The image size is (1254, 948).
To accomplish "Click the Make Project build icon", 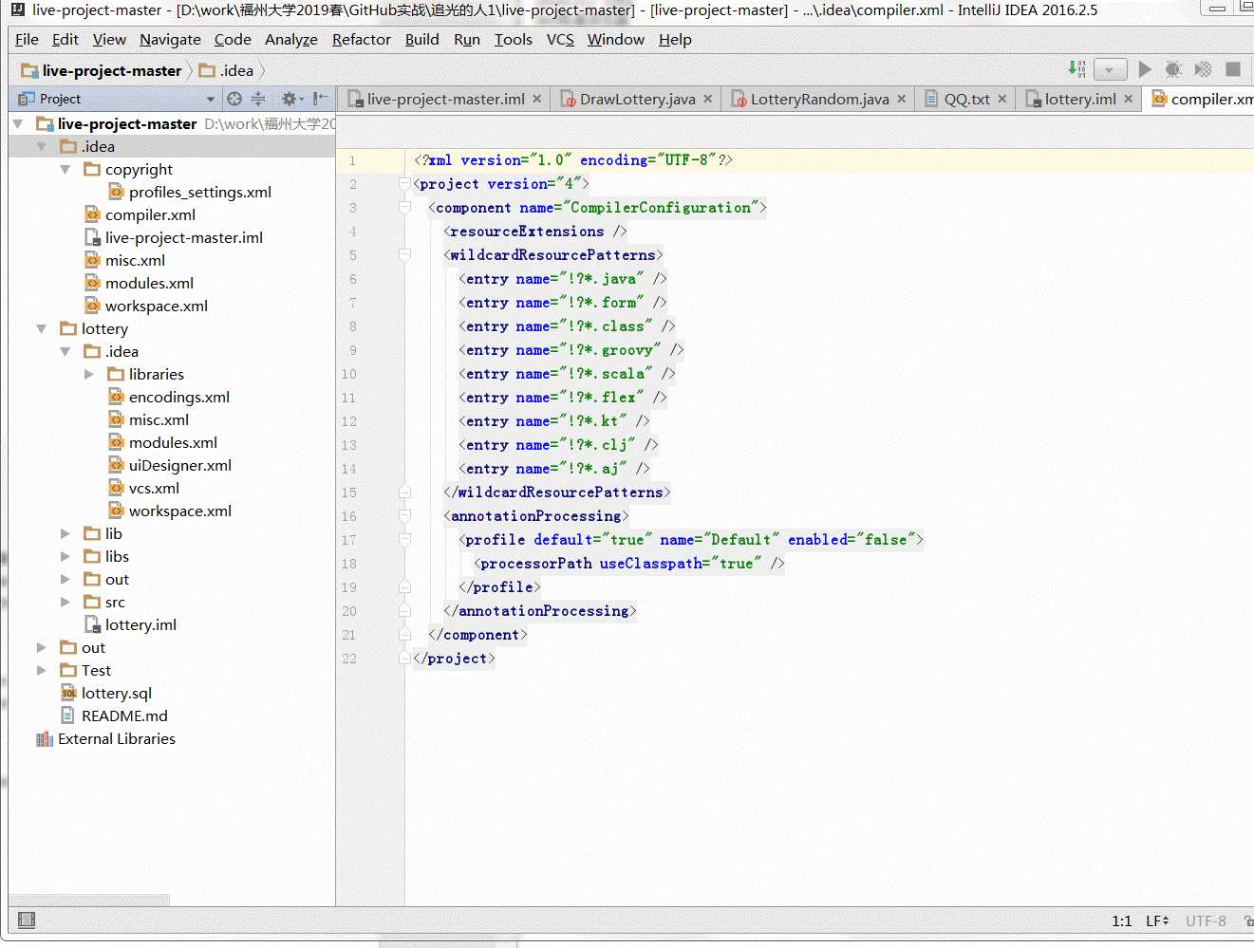I will tap(1076, 69).
